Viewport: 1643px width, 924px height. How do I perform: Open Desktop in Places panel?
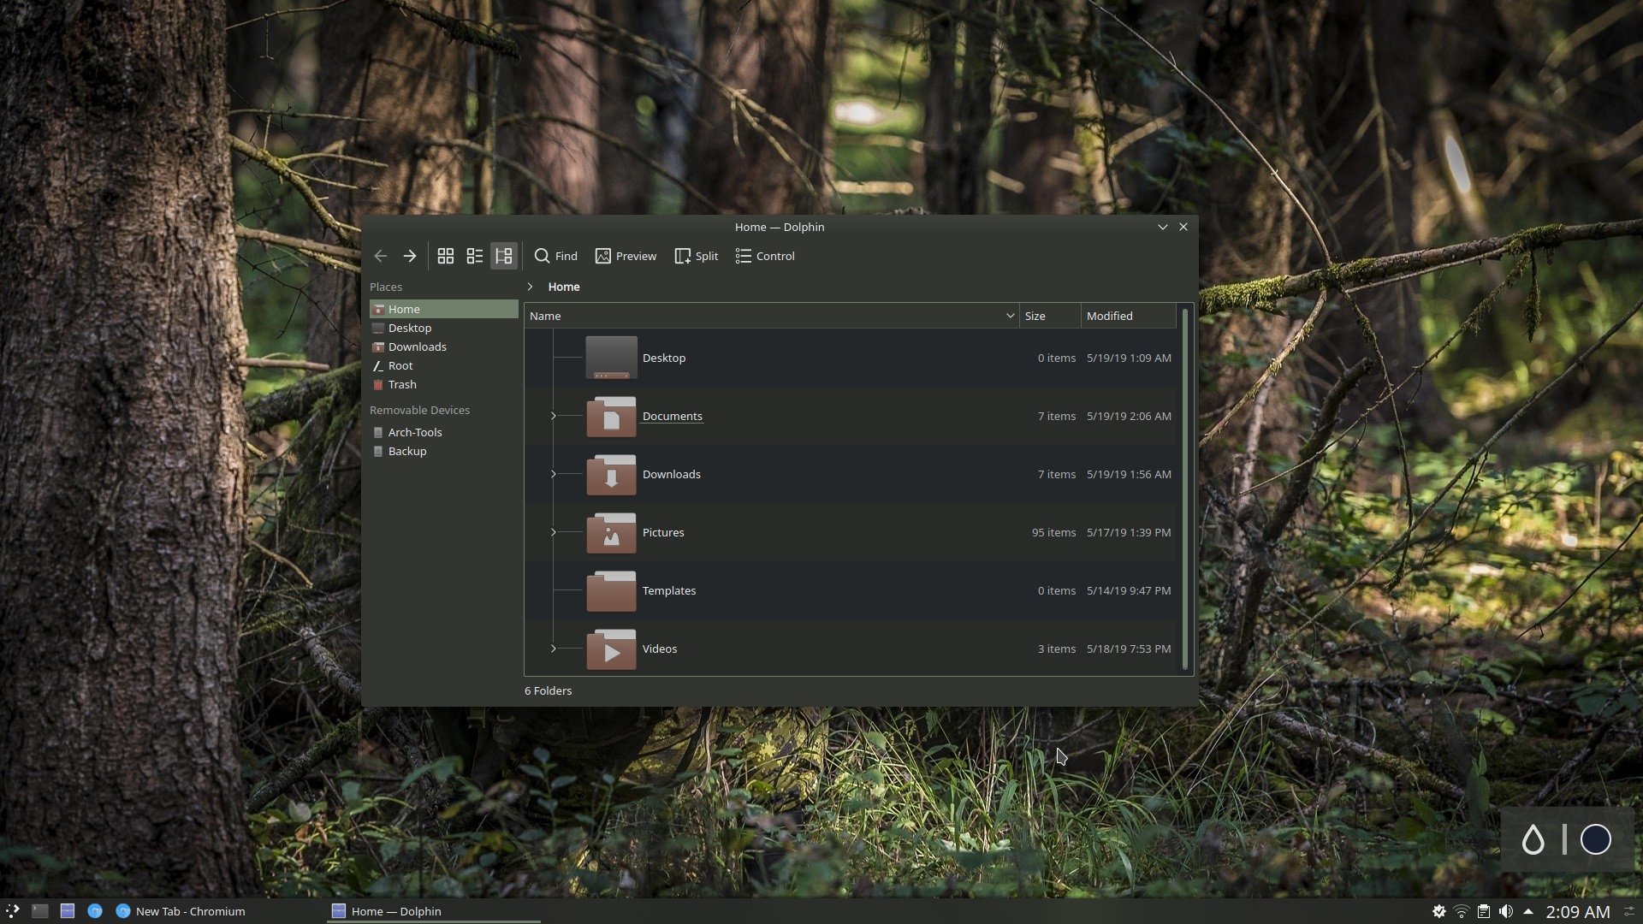(x=443, y=328)
